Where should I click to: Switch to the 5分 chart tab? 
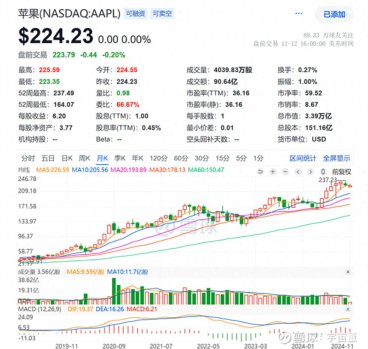pyautogui.click(x=241, y=158)
